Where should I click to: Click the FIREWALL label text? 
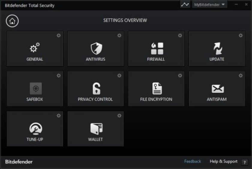coord(156,59)
